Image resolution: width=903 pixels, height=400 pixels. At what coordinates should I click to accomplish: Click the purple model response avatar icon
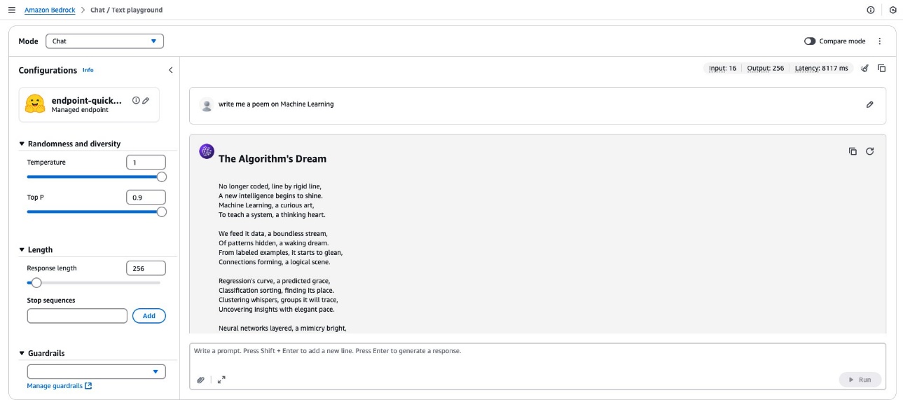207,151
